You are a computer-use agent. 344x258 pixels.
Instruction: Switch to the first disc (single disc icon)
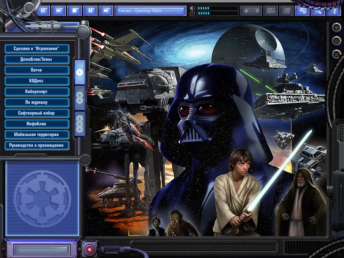point(80,72)
